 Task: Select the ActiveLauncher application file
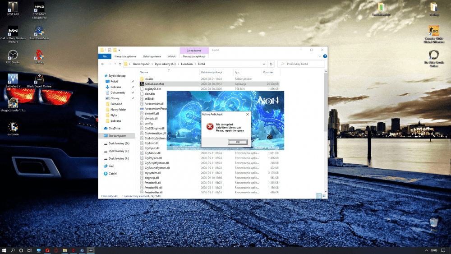coord(154,83)
